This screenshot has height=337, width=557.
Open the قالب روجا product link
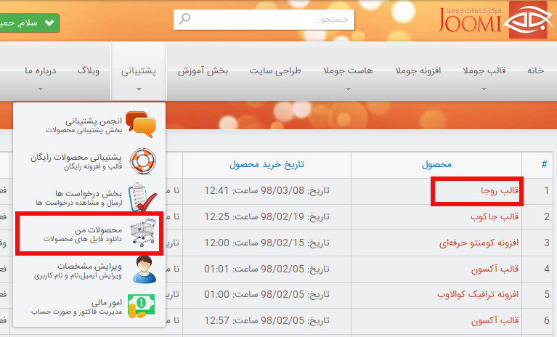(500, 191)
